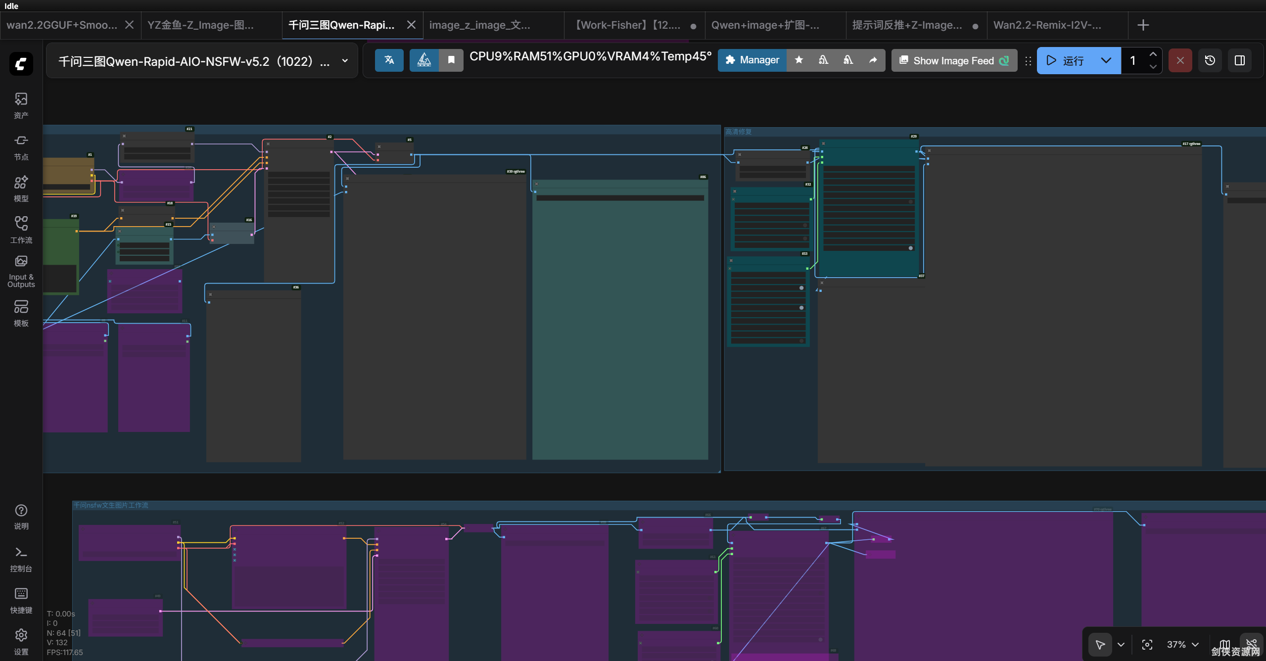1266x661 pixels.
Task: Toggle the minimap icon
Action: [1224, 644]
